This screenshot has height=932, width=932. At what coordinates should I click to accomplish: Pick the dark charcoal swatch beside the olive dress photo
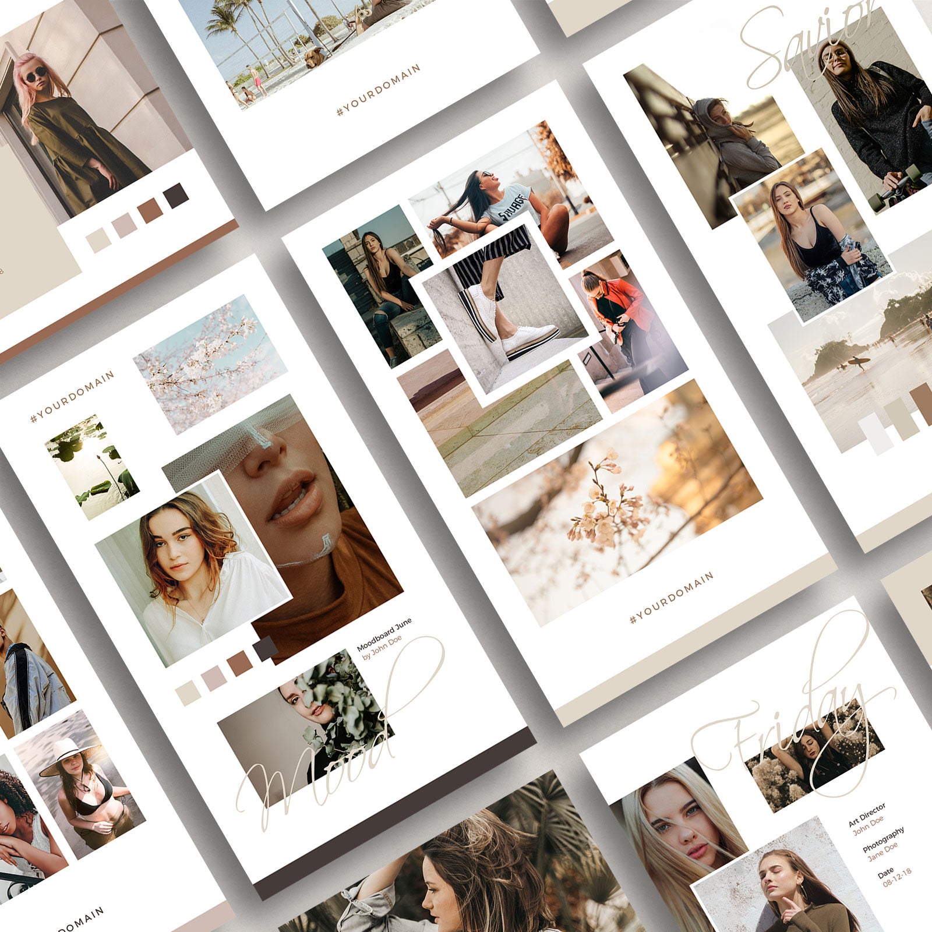(176, 196)
